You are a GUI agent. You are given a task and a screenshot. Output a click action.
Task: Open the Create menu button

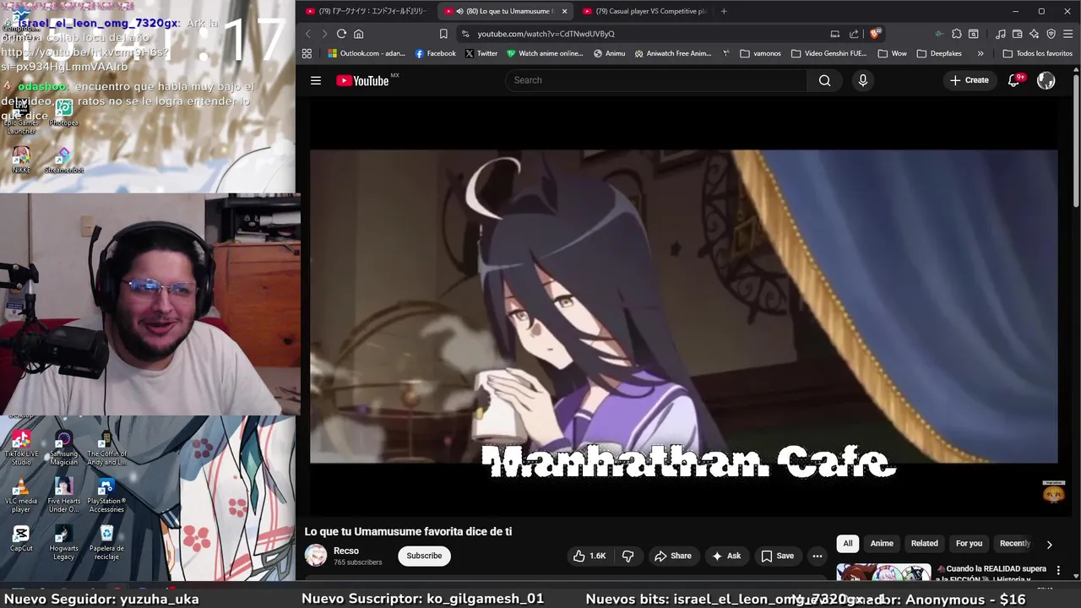coord(969,80)
